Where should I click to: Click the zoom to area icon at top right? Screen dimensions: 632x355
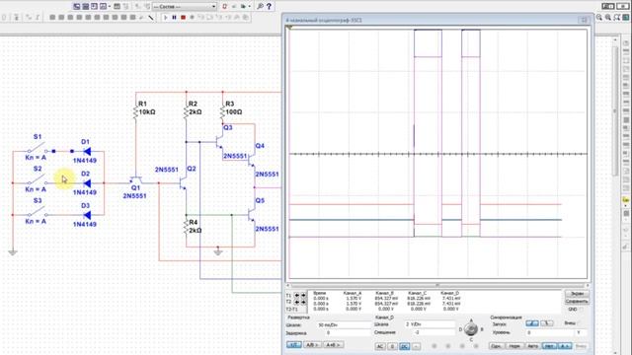coord(616,18)
